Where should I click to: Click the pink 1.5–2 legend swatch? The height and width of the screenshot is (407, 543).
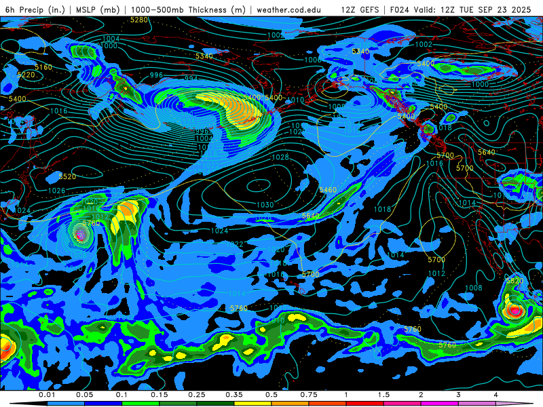coord(402,404)
